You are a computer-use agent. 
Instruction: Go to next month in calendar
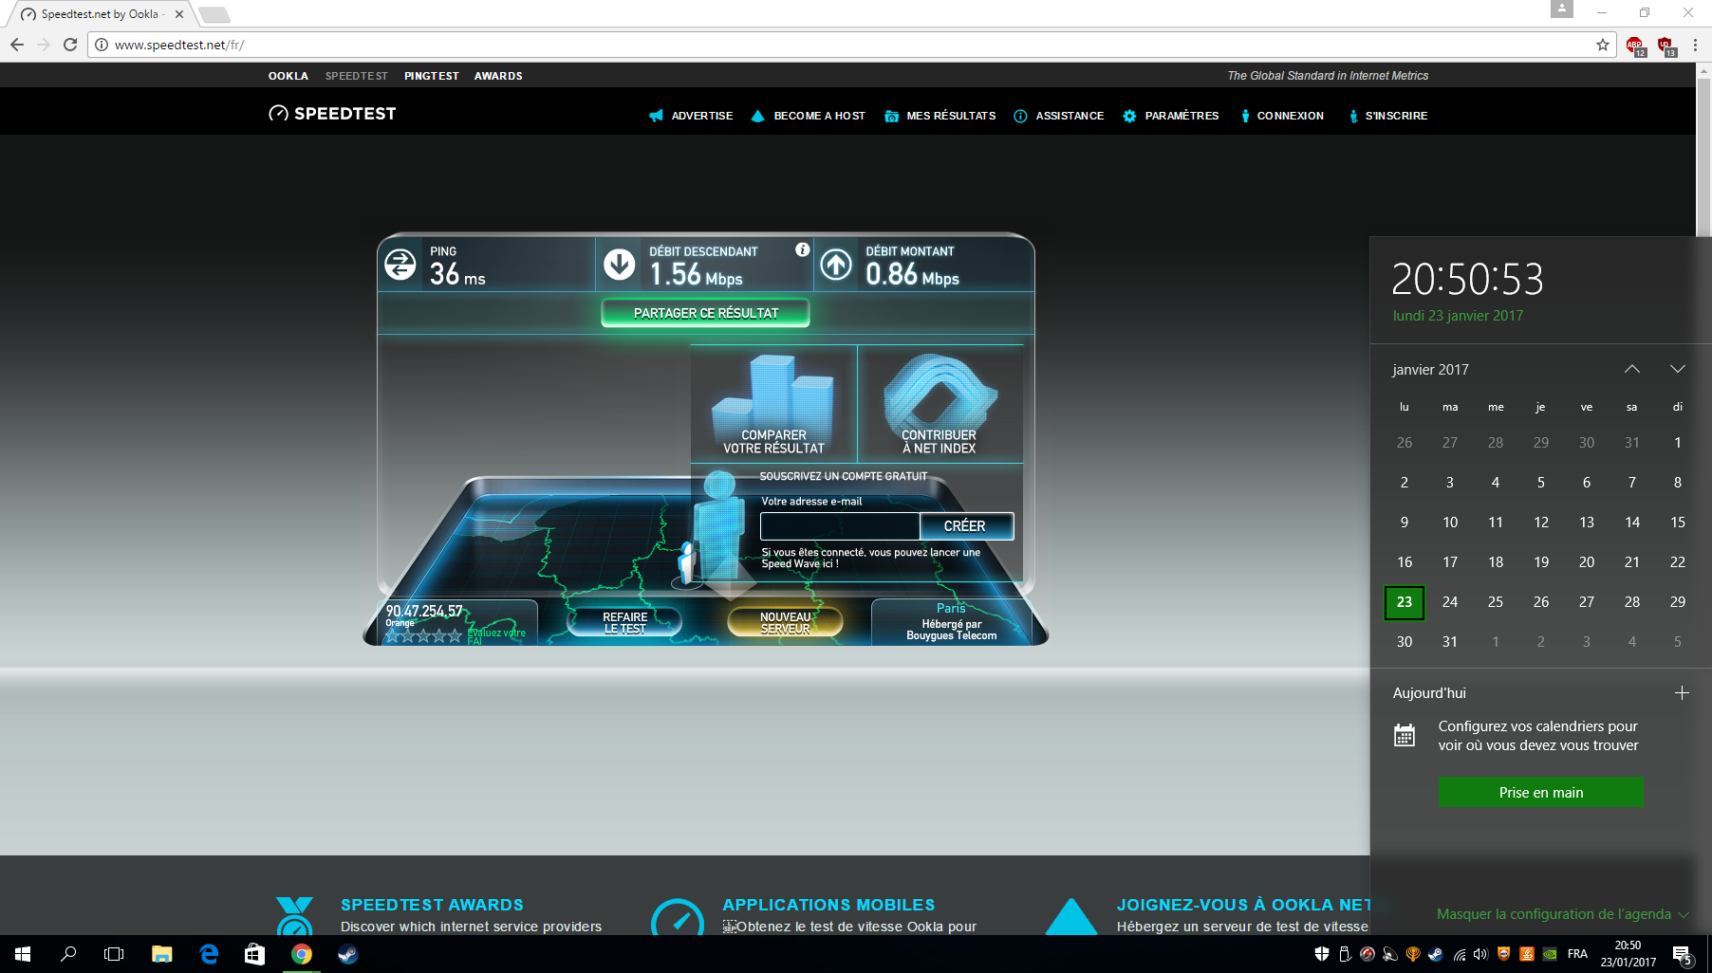coord(1678,369)
